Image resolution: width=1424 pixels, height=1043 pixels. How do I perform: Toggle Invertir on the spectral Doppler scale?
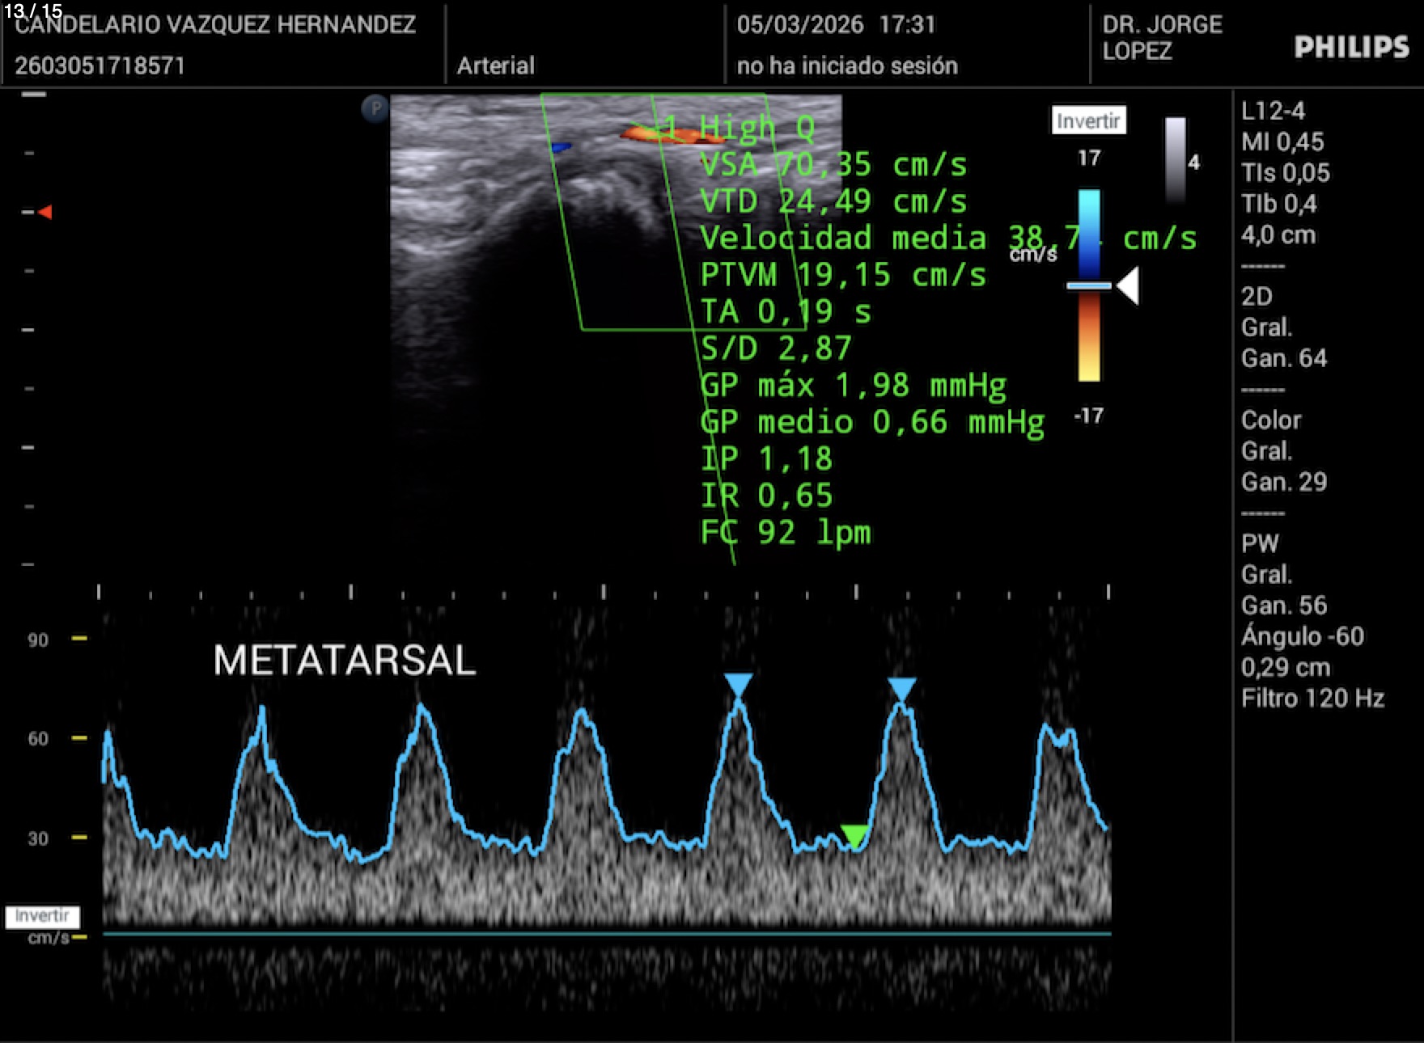pos(42,916)
